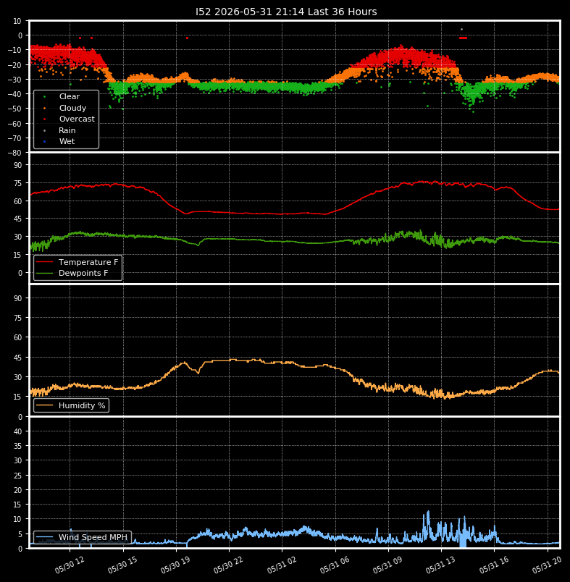Click the '25' tick on wind speed axis
The height and width of the screenshot is (582, 570).
click(x=18, y=476)
